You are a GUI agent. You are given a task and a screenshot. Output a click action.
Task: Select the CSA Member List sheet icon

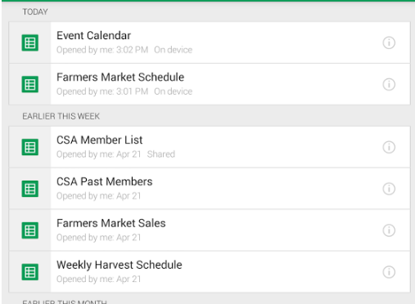pos(30,147)
